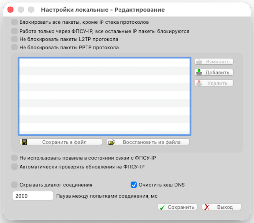Click 'Восстановить из файла' button
254x223 pixels.
(x=148, y=142)
